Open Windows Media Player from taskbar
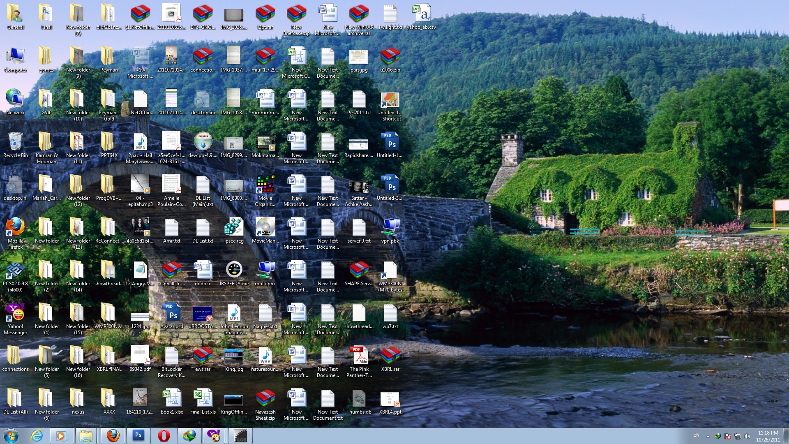This screenshot has width=789, height=444. (62, 436)
